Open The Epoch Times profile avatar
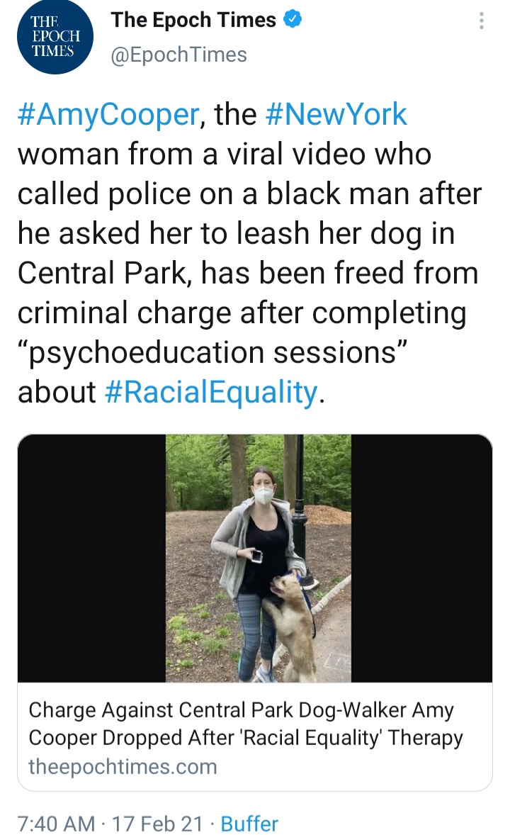Screen dimensions: 510x835 click(x=55, y=37)
